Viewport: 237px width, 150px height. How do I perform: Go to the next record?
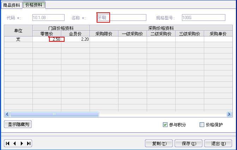coord(22,144)
